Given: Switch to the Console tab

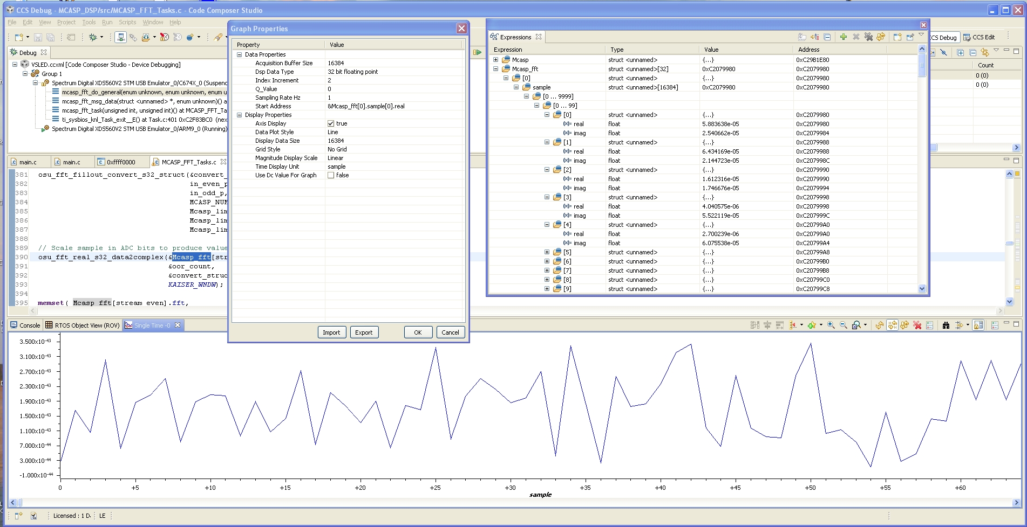Looking at the screenshot, I should (x=25, y=325).
